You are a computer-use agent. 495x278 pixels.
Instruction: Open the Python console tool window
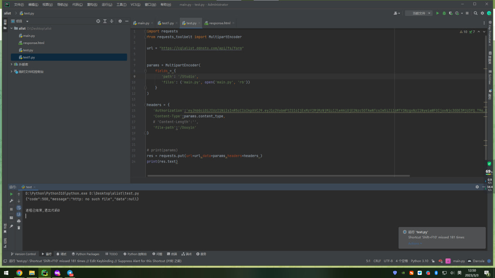click(x=135, y=254)
